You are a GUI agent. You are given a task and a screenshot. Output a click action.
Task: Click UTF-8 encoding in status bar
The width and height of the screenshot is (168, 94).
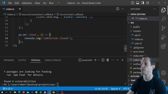(x=126, y=89)
